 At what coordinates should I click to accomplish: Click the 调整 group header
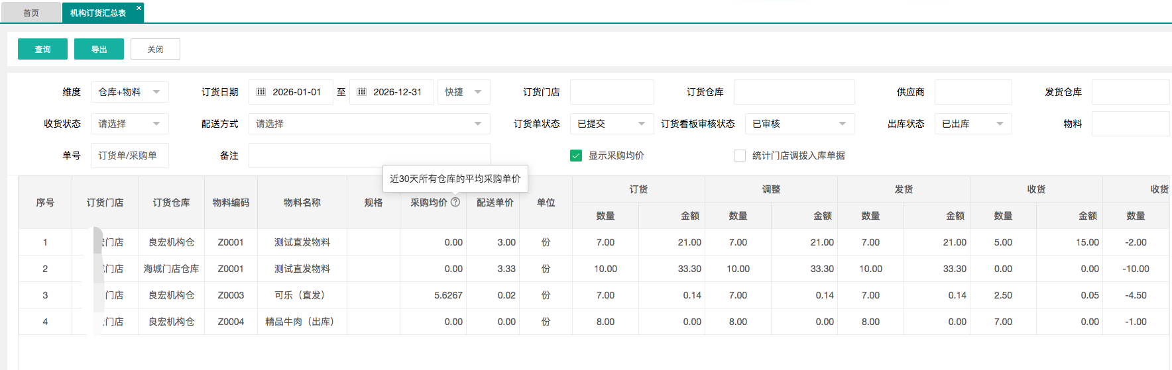[x=771, y=189]
